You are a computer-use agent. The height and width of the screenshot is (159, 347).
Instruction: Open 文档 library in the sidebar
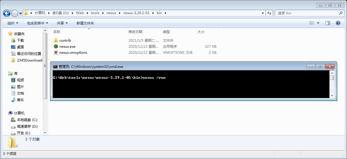20,93
